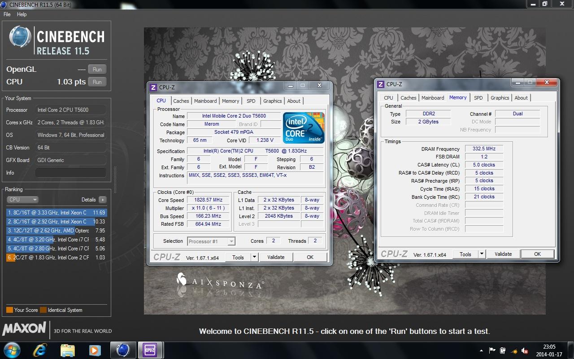574x359 pixels.
Task: Click Validate in right CPU-Z window
Action: coord(503,254)
